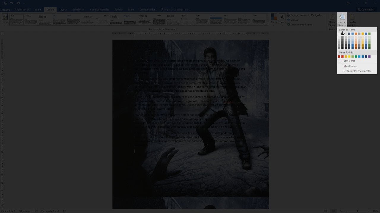Viewport: 380px width, 213px height.
Task: Open quick access toolbar customize arrow
Action: pos(24,3)
